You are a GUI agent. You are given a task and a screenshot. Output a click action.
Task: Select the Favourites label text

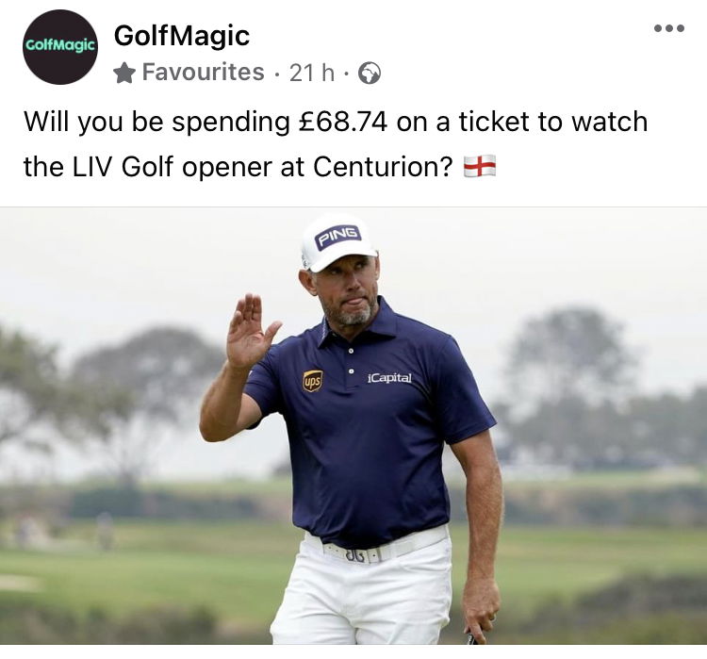pyautogui.click(x=204, y=73)
